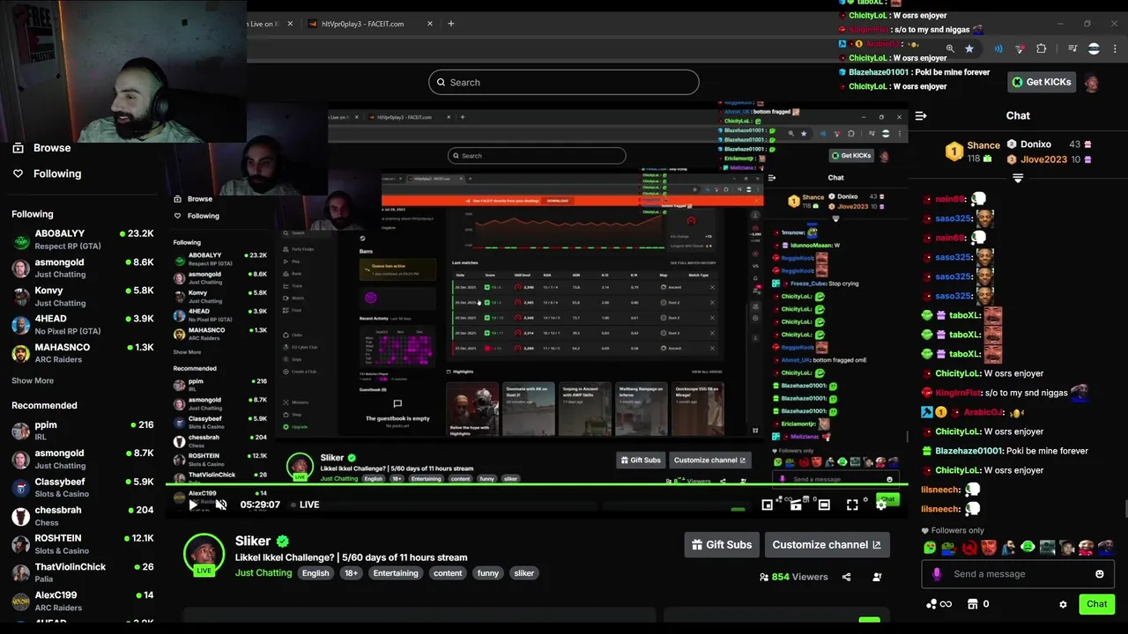Focus the Send a message chat input
This screenshot has height=634, width=1128.
click(1018, 574)
